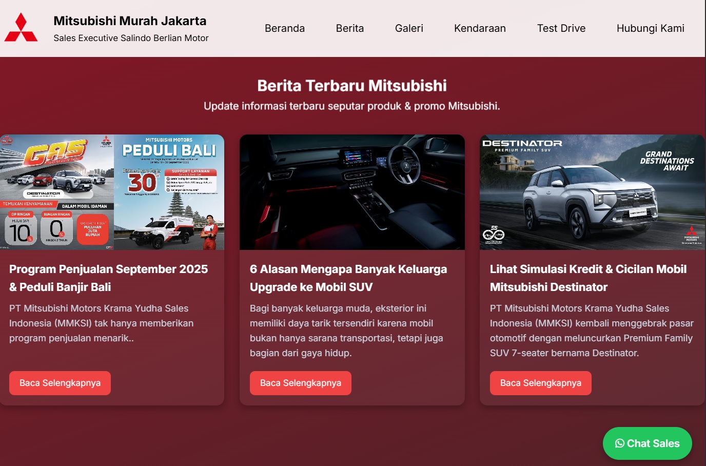The height and width of the screenshot is (466, 706).
Task: Select Kendaraan from the navigation bar
Action: pos(480,28)
